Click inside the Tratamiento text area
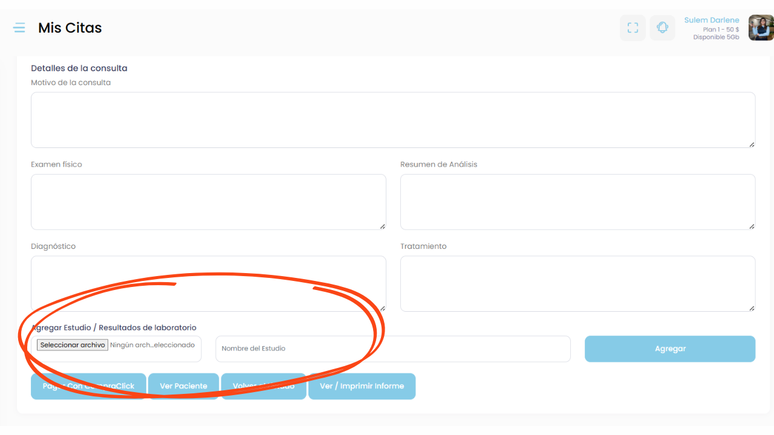Image resolution: width=774 pixels, height=435 pixels. tap(577, 283)
